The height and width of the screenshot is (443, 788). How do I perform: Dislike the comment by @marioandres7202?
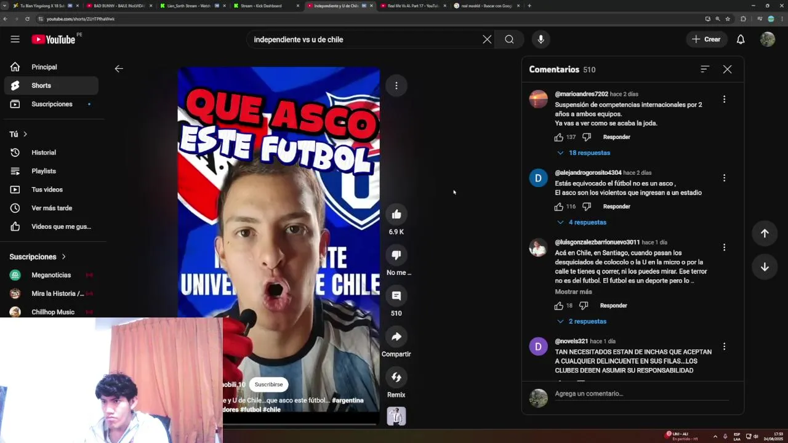(587, 137)
